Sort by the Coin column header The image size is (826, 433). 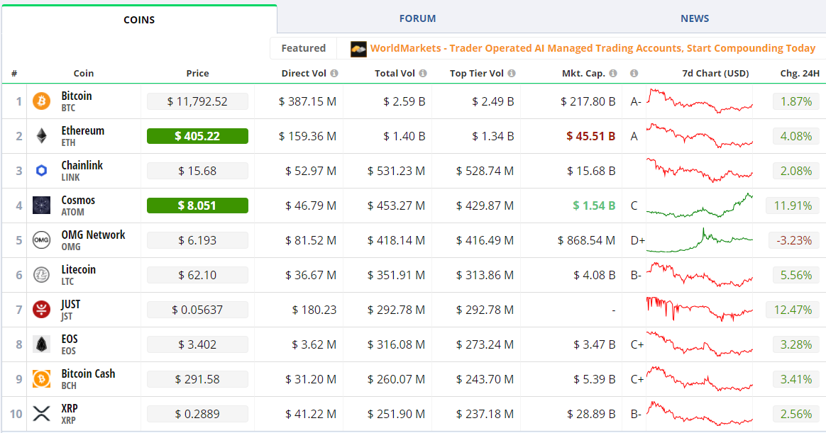[x=83, y=73]
